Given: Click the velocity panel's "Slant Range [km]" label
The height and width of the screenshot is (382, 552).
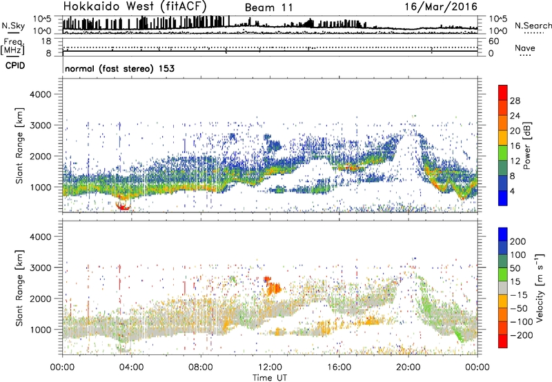Looking at the screenshot, I should pyautogui.click(x=19, y=288).
